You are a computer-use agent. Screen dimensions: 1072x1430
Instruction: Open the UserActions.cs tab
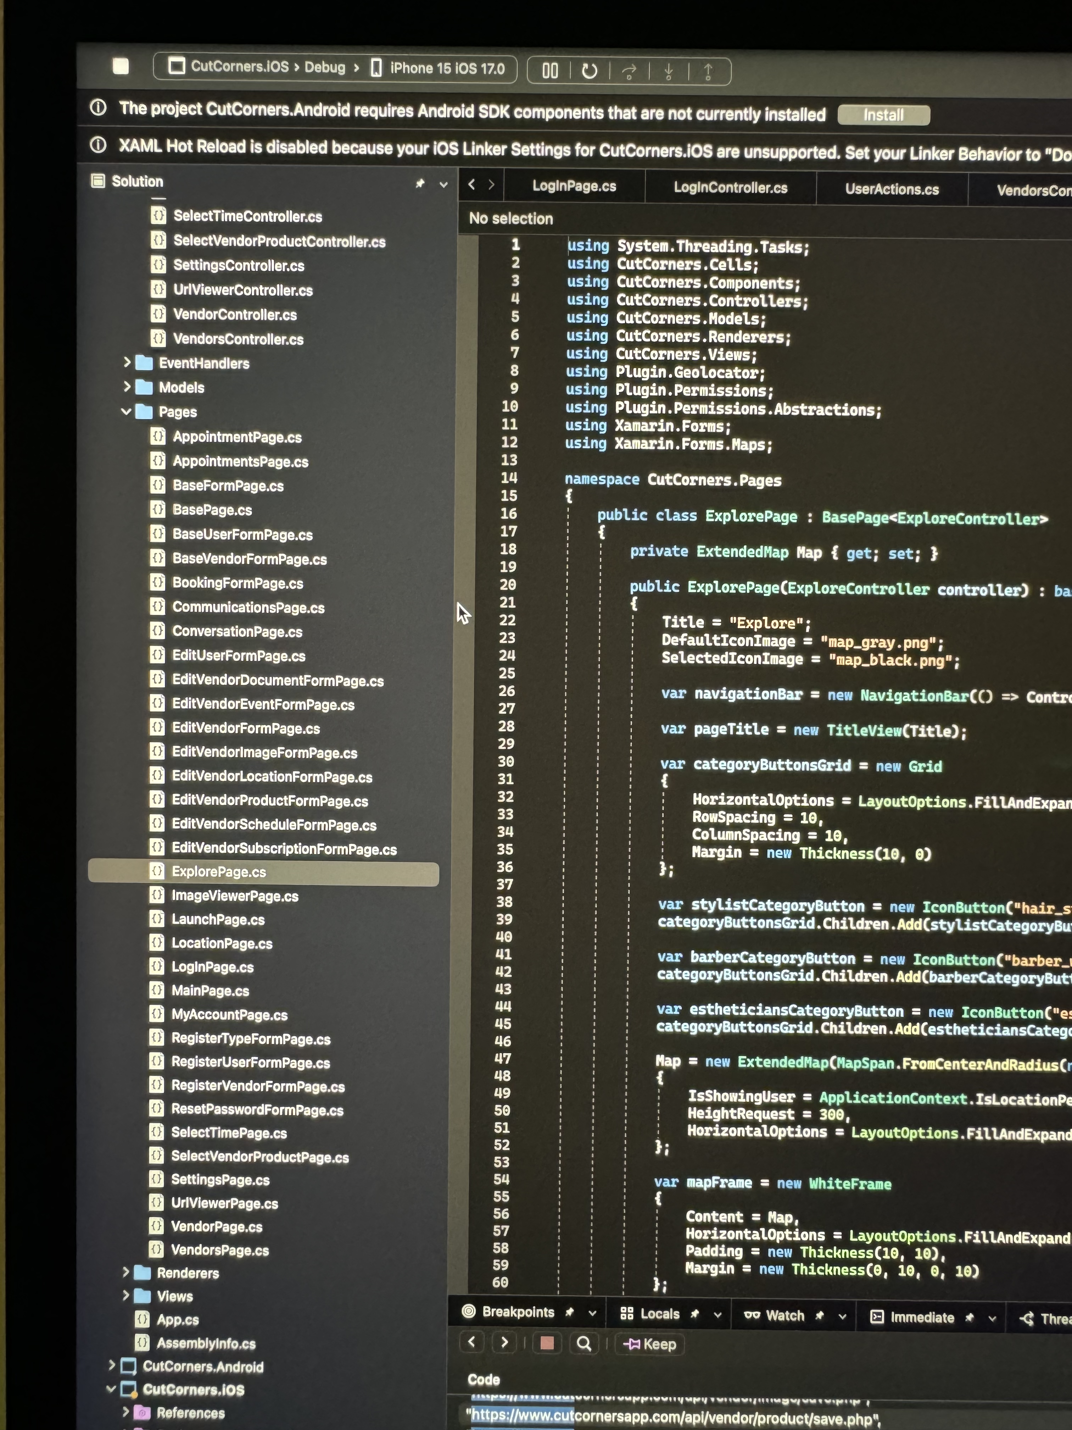pyautogui.click(x=892, y=189)
